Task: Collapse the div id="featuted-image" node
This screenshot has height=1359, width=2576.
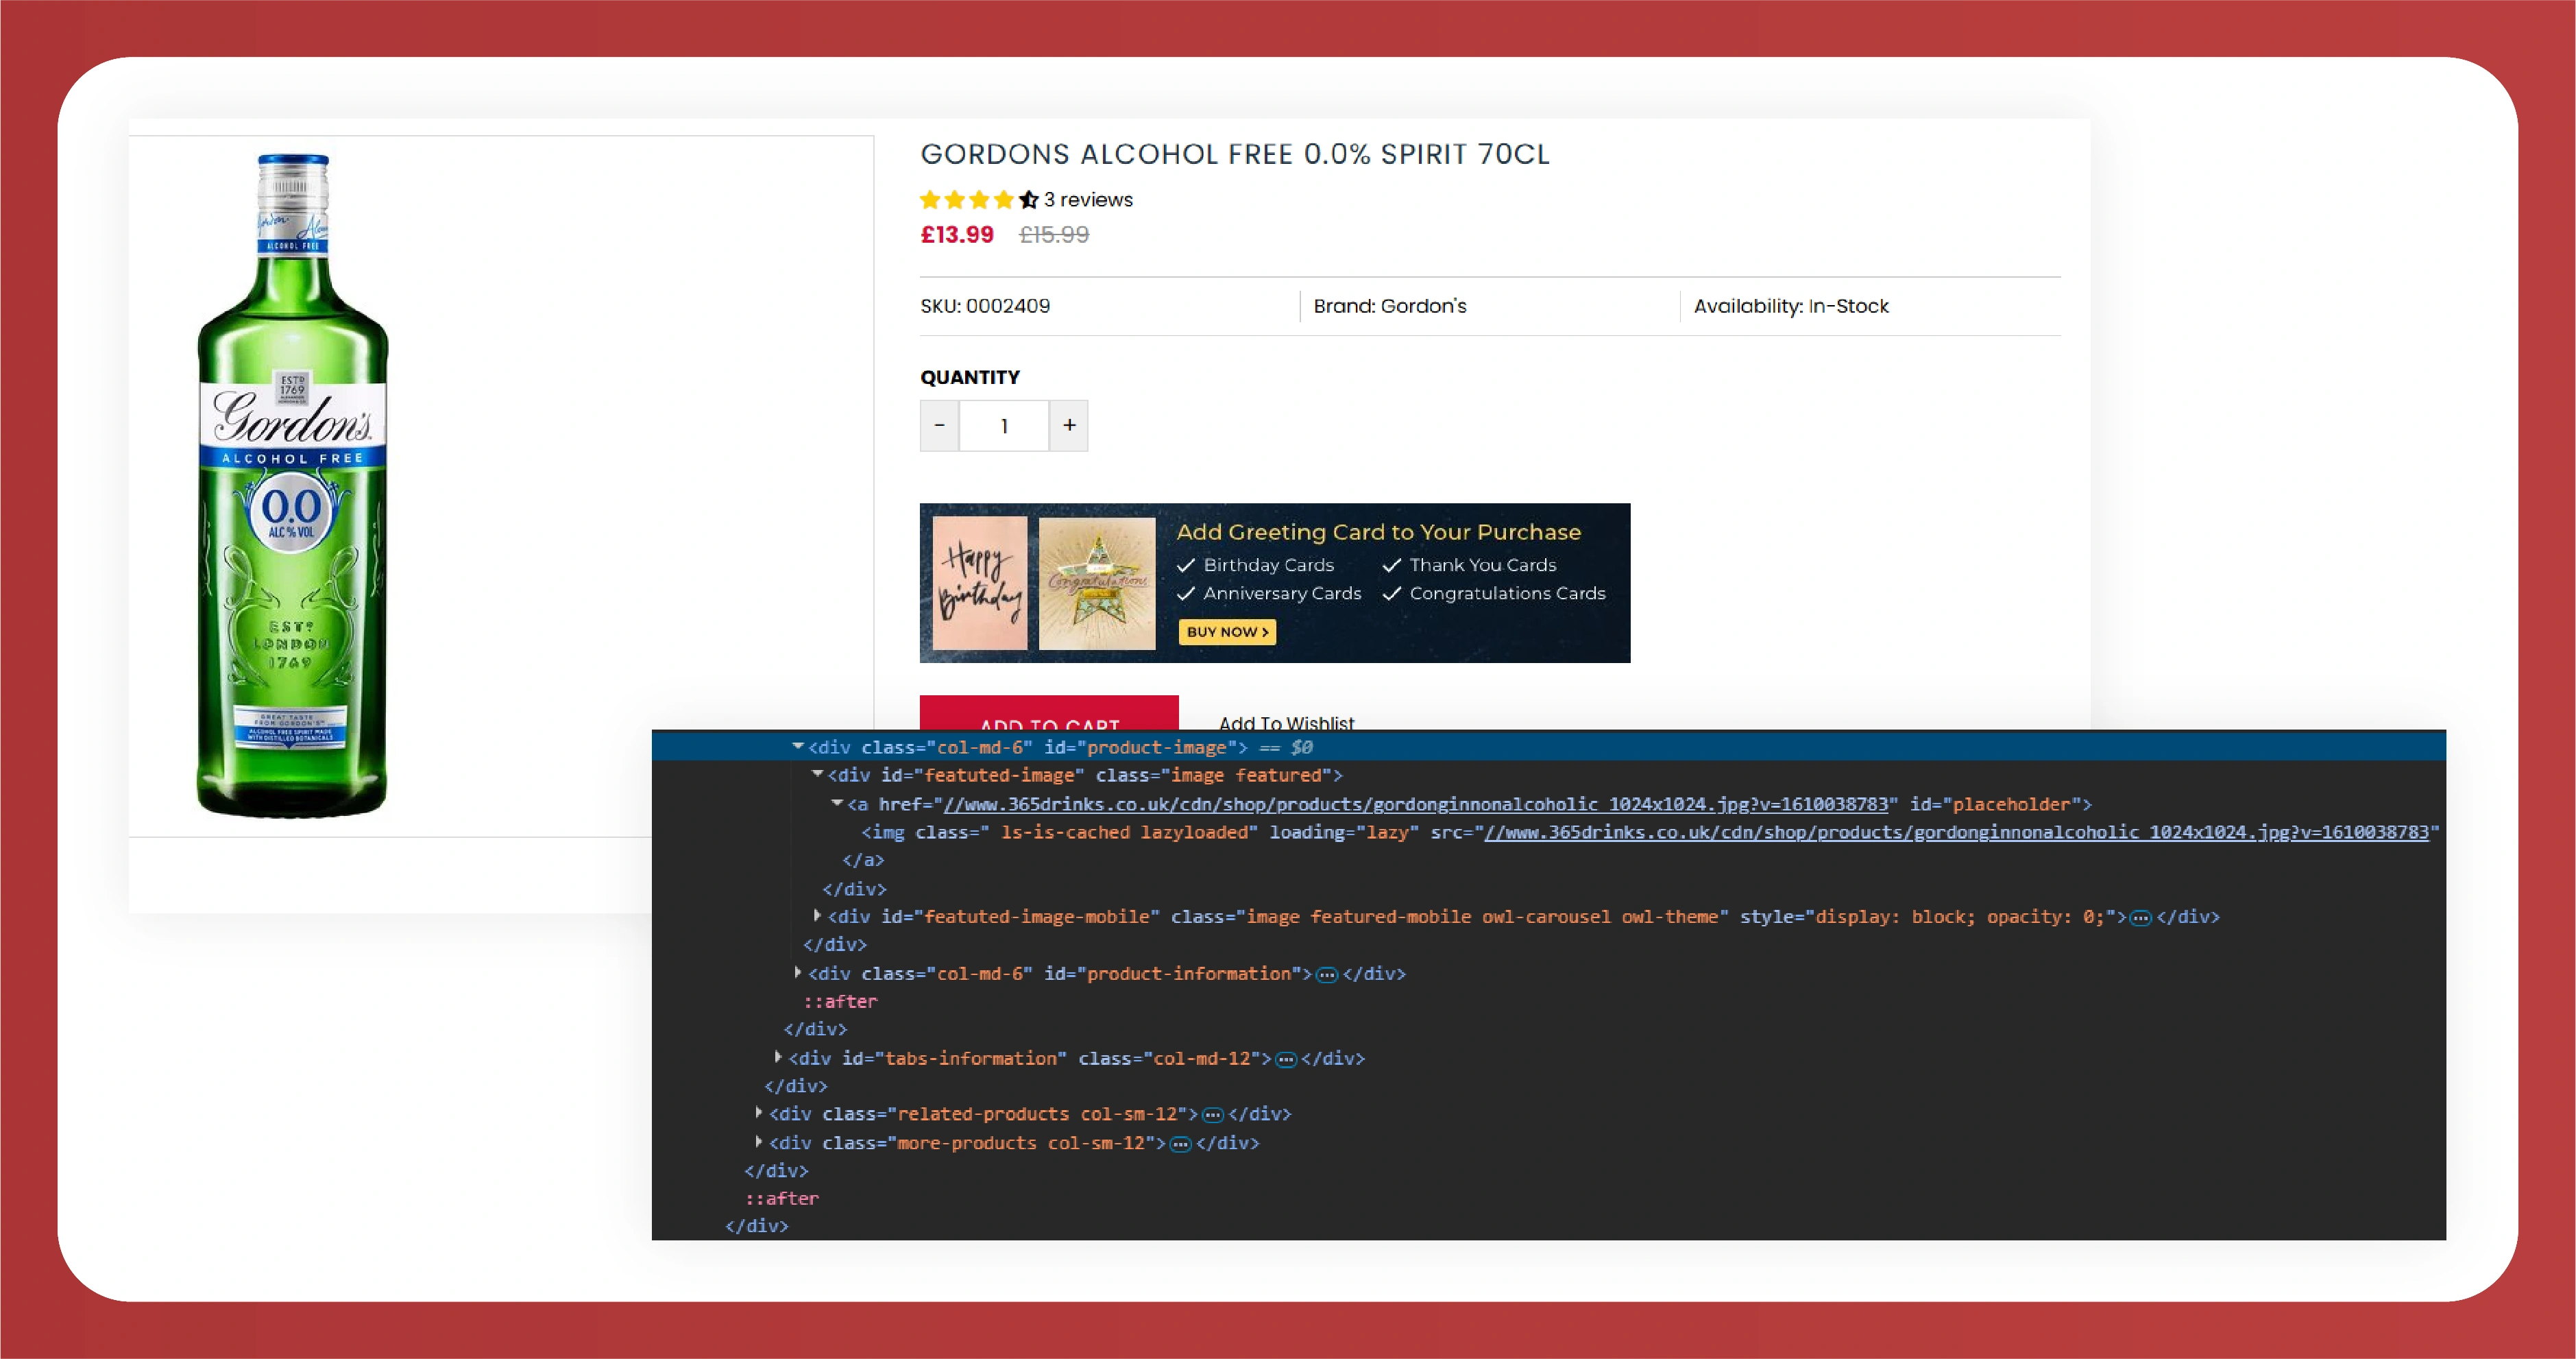Action: [x=817, y=774]
